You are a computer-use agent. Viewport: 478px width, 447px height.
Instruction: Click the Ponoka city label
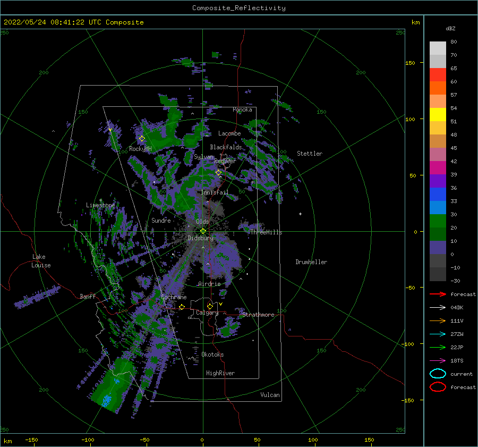[x=242, y=109]
